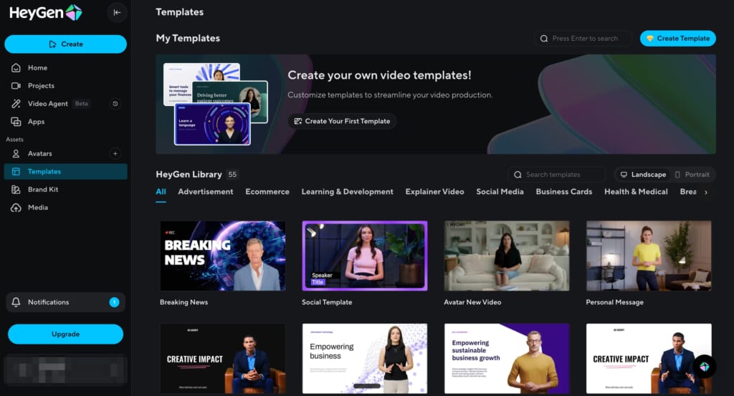Click the Avatars person icon
The width and height of the screenshot is (734, 396).
16,153
